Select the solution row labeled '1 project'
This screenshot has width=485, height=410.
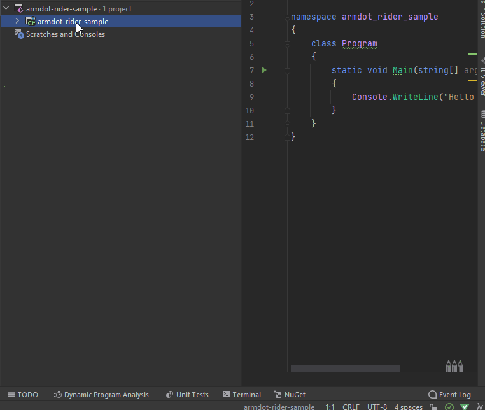[x=121, y=9]
